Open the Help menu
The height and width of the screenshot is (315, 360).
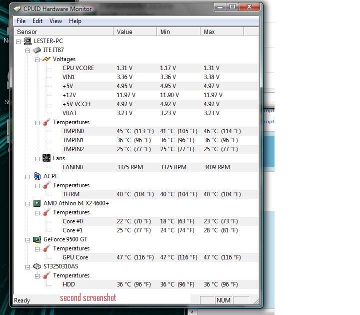(75, 21)
